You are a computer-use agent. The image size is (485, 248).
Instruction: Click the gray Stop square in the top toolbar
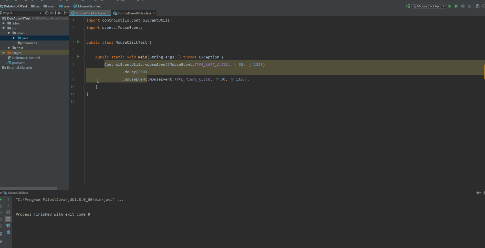(469, 6)
